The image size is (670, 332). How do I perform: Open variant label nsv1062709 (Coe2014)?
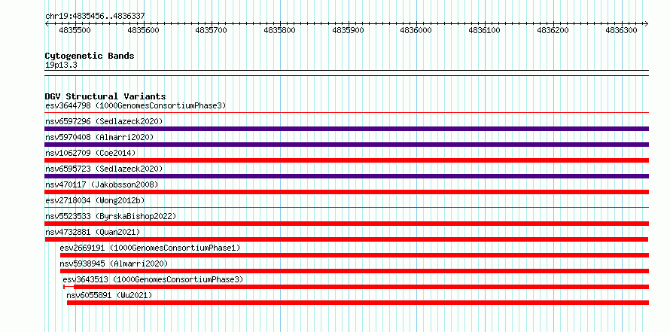[x=90, y=153]
